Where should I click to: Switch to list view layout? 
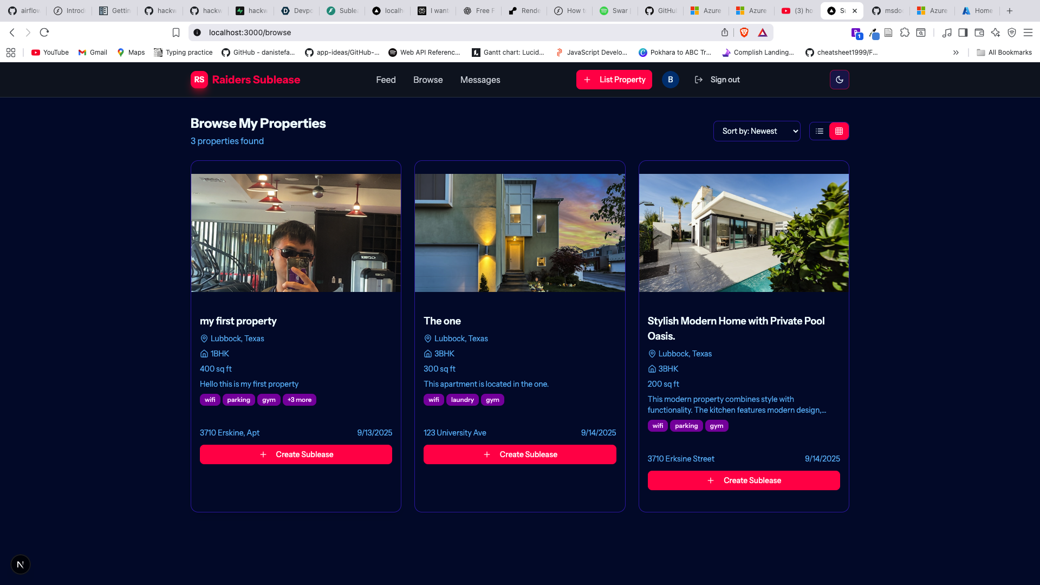tap(820, 131)
